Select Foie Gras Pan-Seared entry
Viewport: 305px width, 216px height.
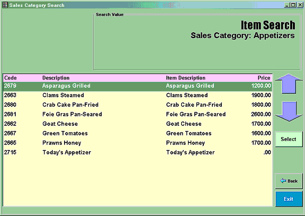coord(138,114)
